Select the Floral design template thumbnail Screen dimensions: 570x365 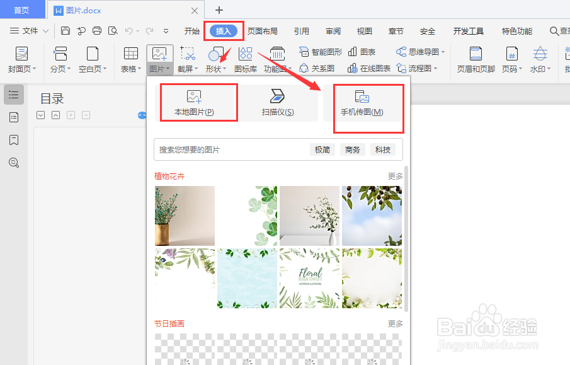309,277
